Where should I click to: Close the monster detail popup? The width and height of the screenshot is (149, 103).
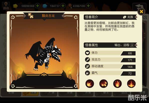click(x=141, y=12)
